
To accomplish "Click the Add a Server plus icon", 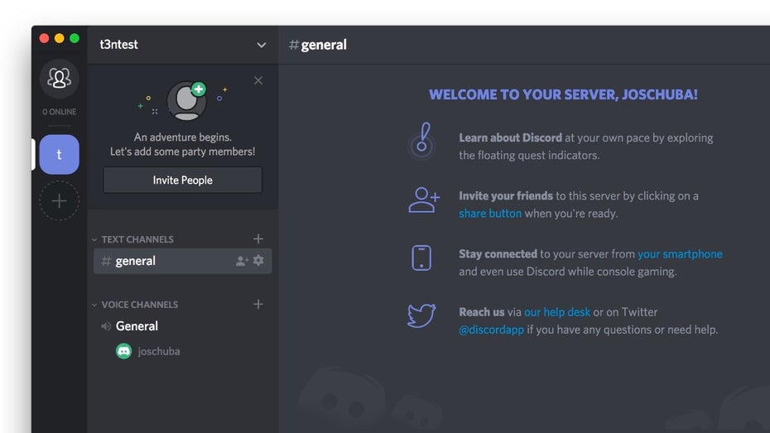I will tap(59, 201).
